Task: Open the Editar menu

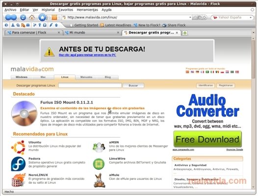Action: pos(25,10)
